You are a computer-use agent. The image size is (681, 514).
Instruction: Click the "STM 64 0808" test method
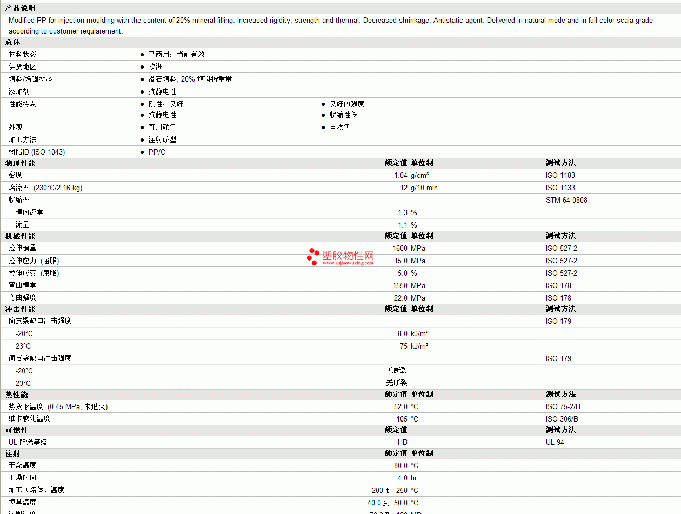tap(566, 200)
